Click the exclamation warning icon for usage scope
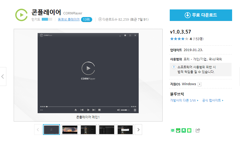This screenshot has height=148, width=240. click(x=174, y=67)
